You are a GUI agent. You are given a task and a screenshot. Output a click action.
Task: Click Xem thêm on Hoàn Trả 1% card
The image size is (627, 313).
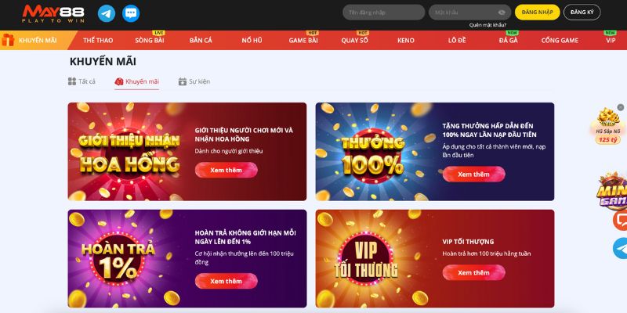click(227, 281)
